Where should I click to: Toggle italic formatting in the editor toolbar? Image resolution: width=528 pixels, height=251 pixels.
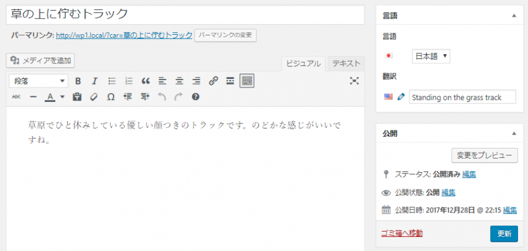pos(94,81)
